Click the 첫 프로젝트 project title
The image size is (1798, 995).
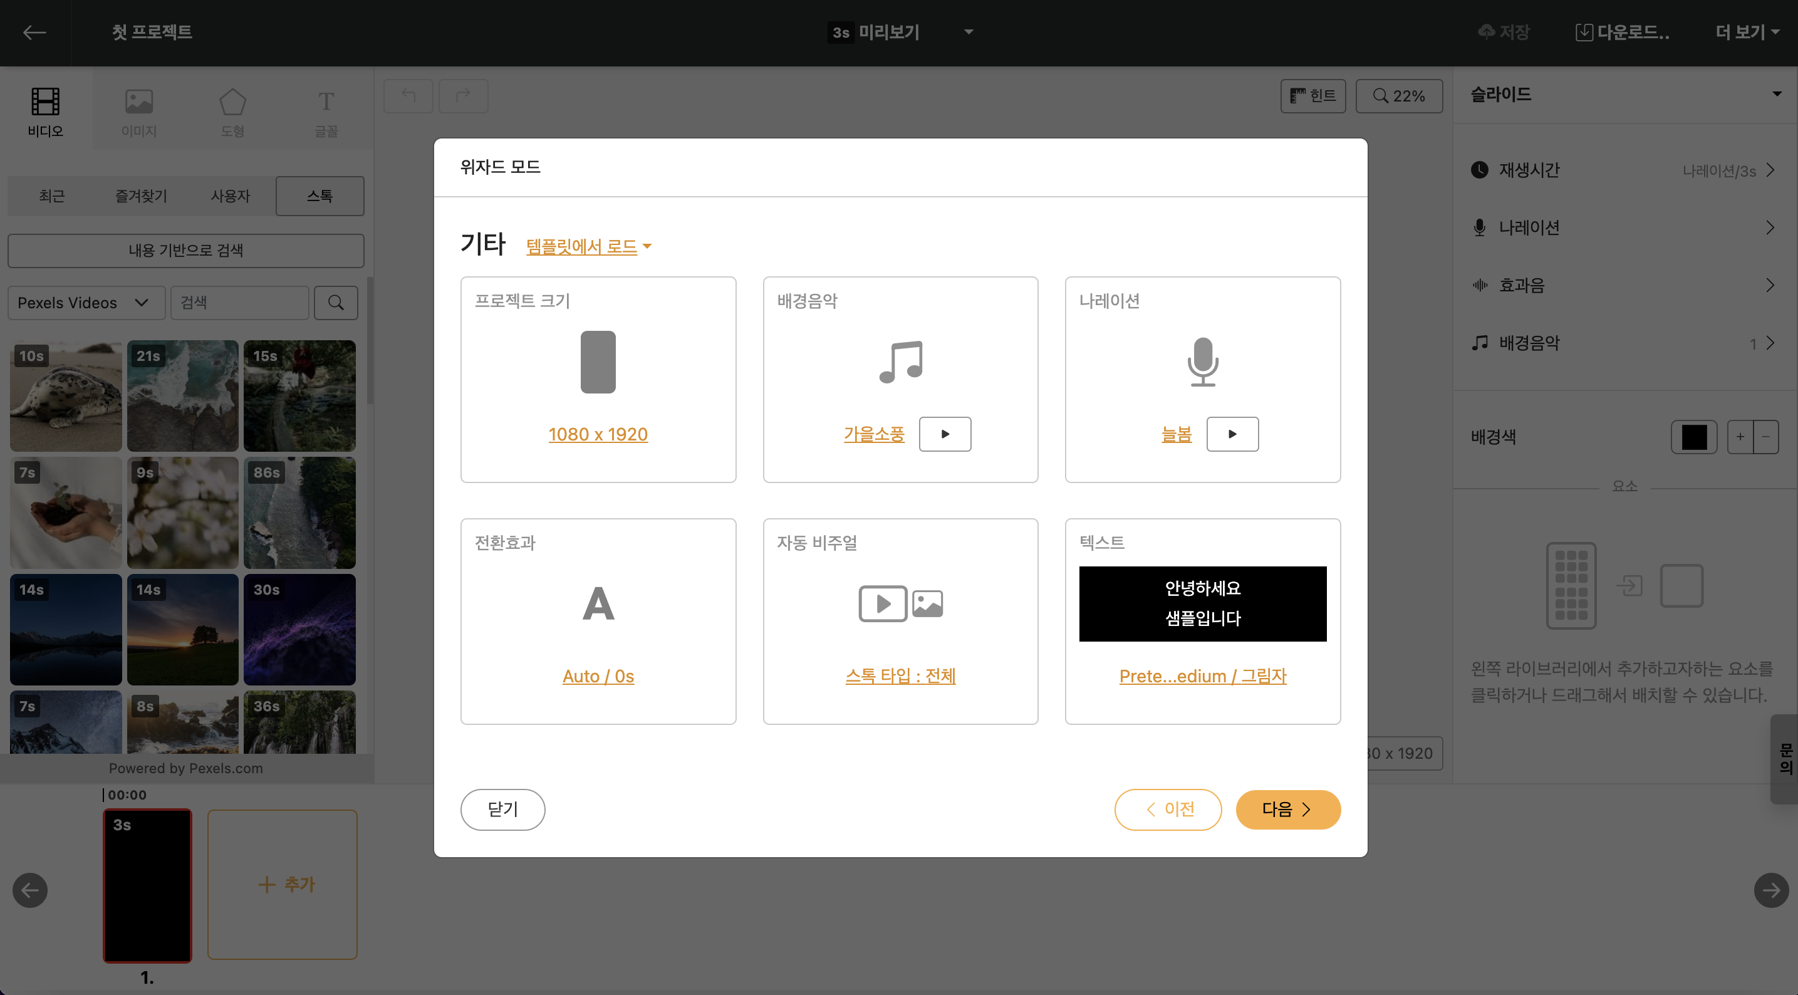coord(152,32)
